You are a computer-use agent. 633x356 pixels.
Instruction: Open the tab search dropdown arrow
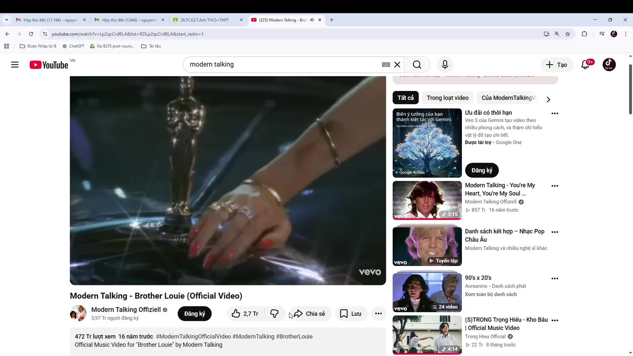pos(6,20)
